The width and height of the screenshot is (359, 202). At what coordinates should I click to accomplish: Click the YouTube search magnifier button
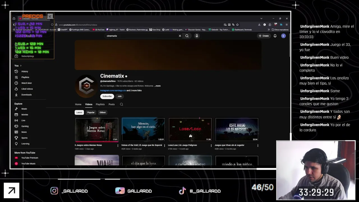pos(187,36)
